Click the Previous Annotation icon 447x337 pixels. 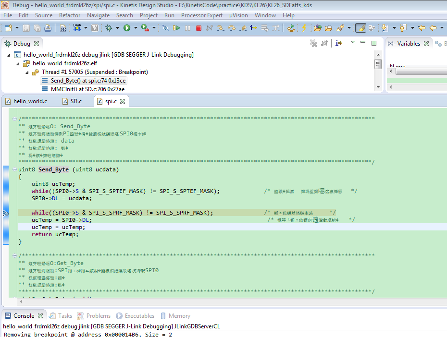tap(403, 28)
